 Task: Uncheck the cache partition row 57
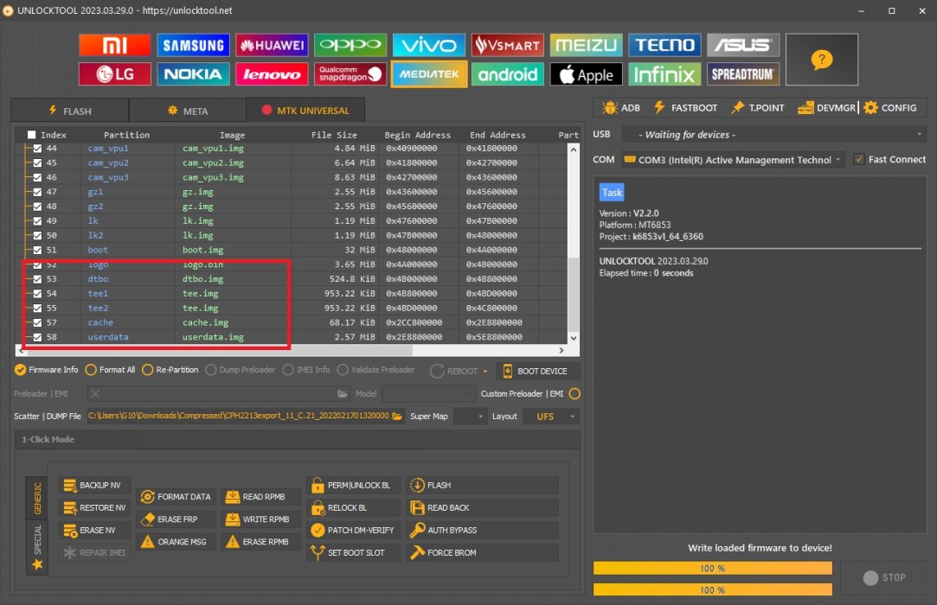click(38, 322)
